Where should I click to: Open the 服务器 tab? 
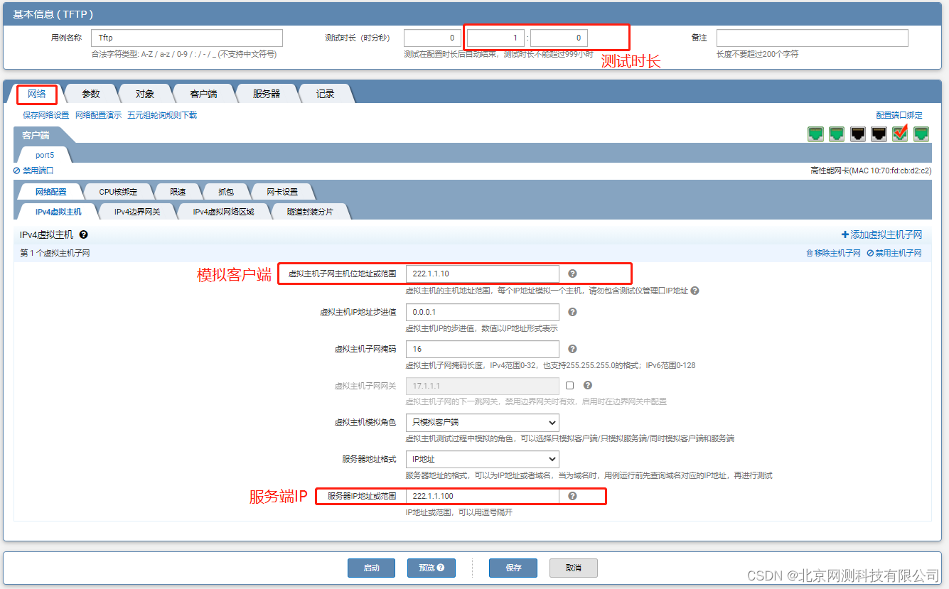click(x=267, y=94)
